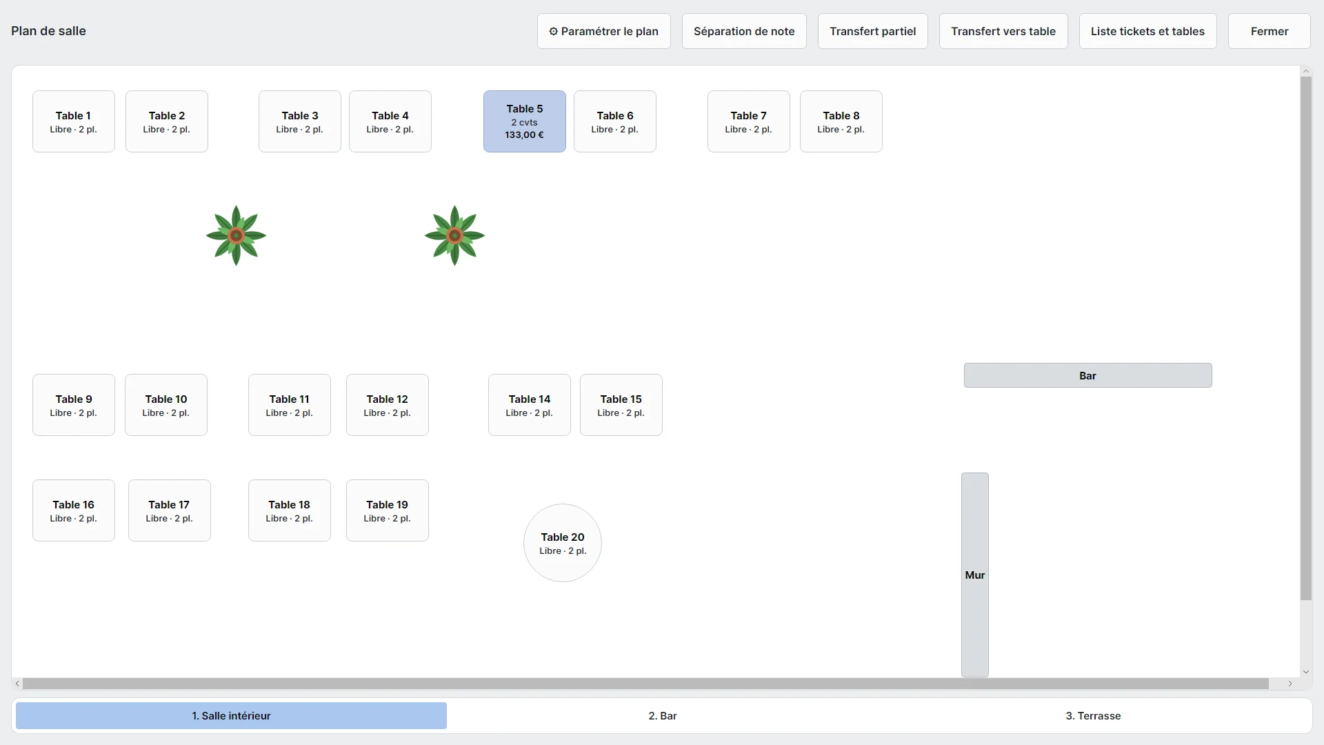The width and height of the screenshot is (1324, 745).
Task: Select the round Table 20
Action: point(563,543)
